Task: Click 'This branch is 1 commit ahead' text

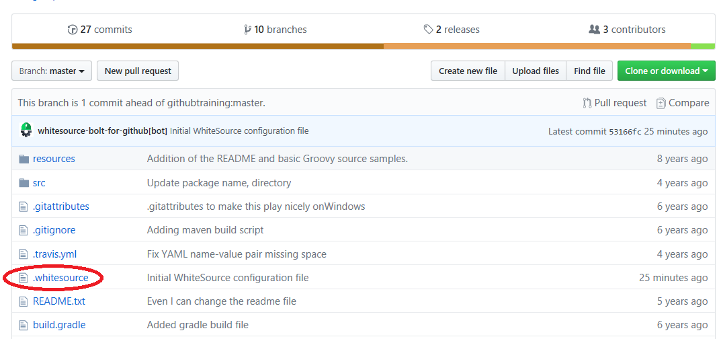Action: tap(142, 103)
